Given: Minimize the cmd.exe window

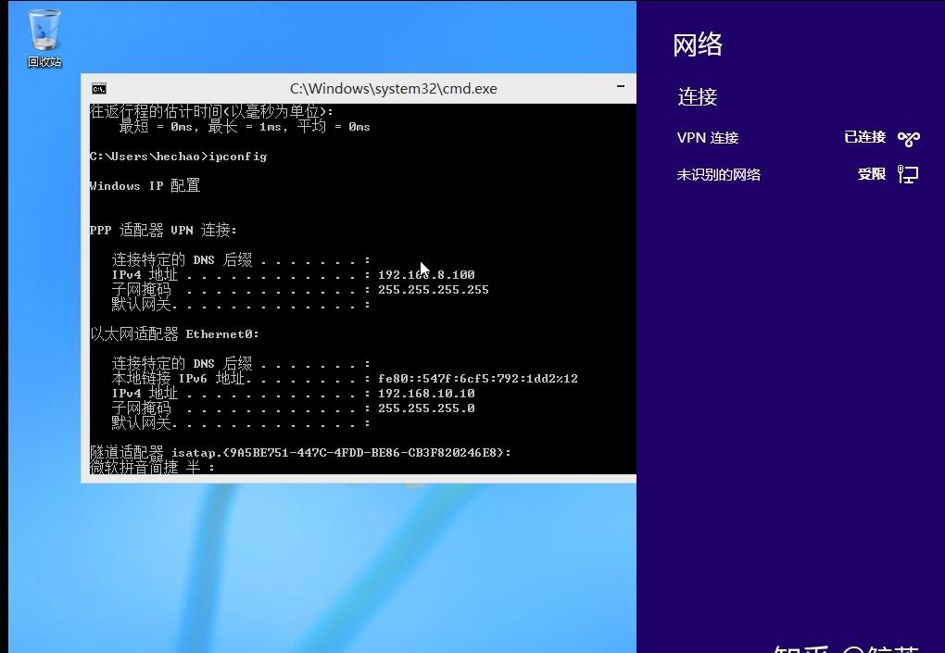Looking at the screenshot, I should 620,87.
